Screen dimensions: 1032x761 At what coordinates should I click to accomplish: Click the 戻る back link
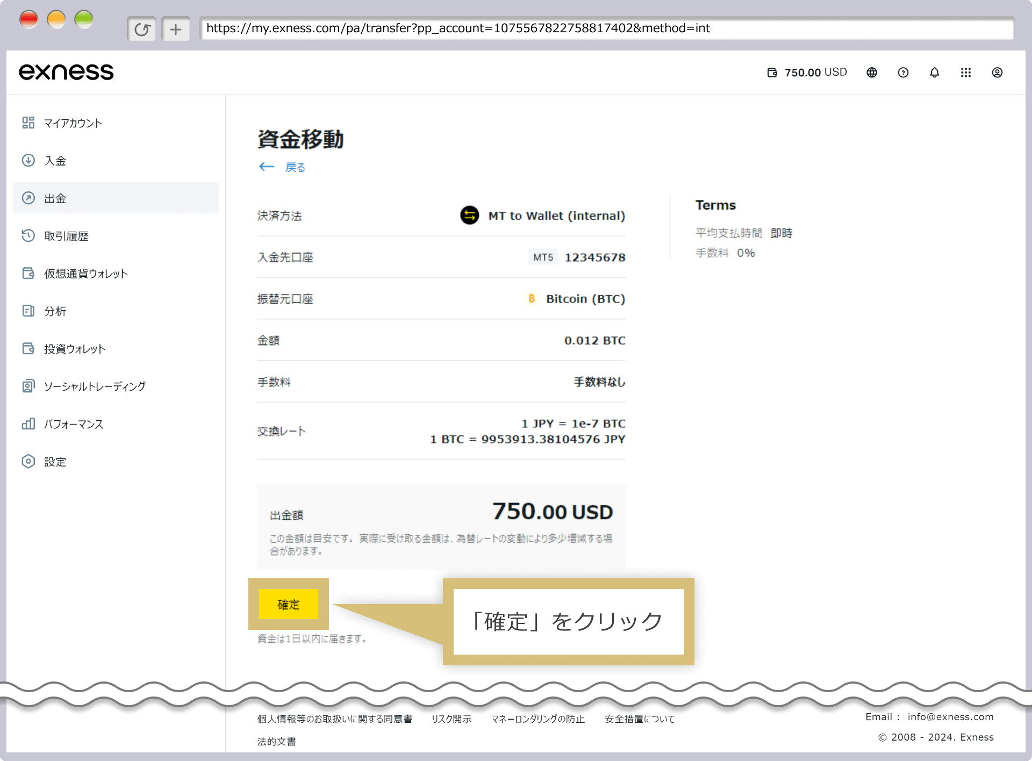(x=295, y=167)
